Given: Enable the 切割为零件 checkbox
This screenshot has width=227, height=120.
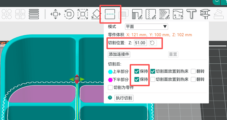Looking at the screenshot, I should 110,87.
